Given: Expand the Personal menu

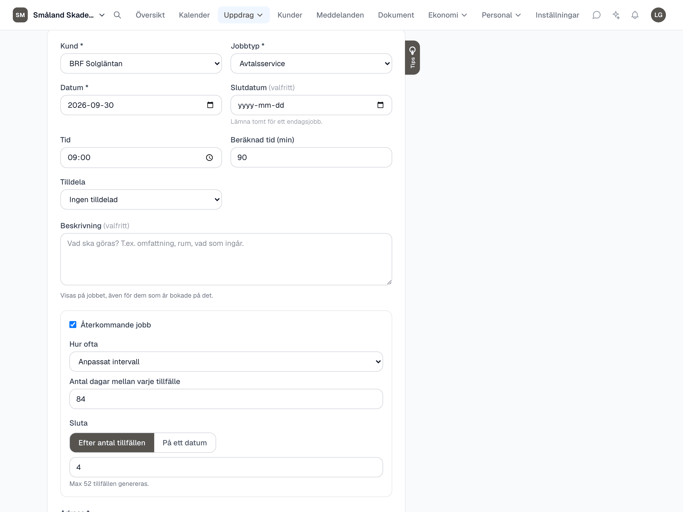Looking at the screenshot, I should 501,15.
